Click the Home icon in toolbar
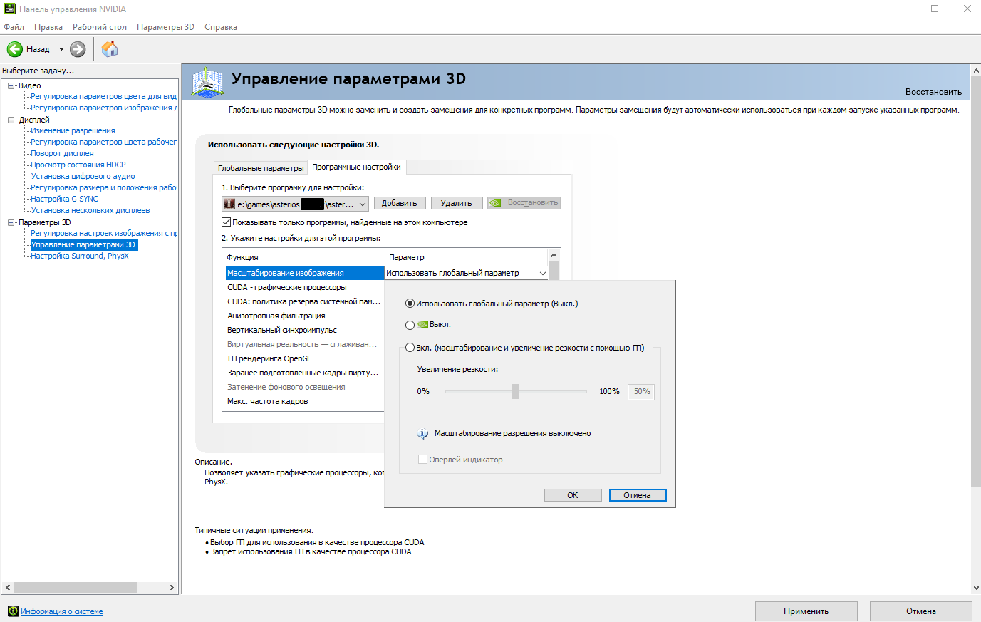 110,49
